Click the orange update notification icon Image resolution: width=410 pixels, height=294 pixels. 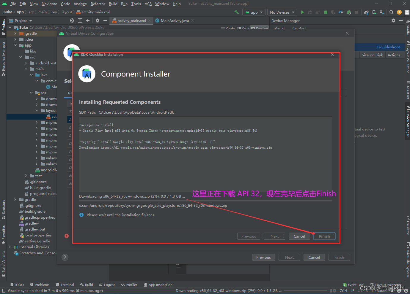pos(399,12)
